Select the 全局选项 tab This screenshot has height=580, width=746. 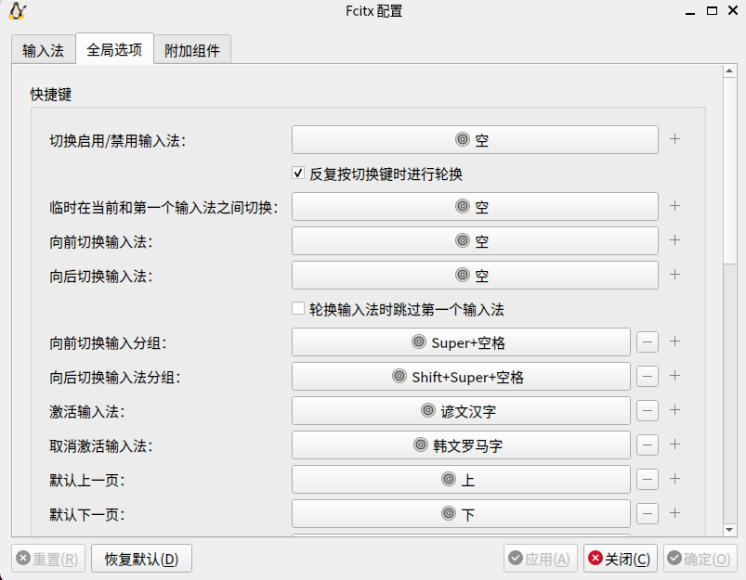click(114, 49)
